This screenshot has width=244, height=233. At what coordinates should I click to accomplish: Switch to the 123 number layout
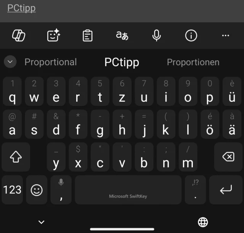[12, 190]
